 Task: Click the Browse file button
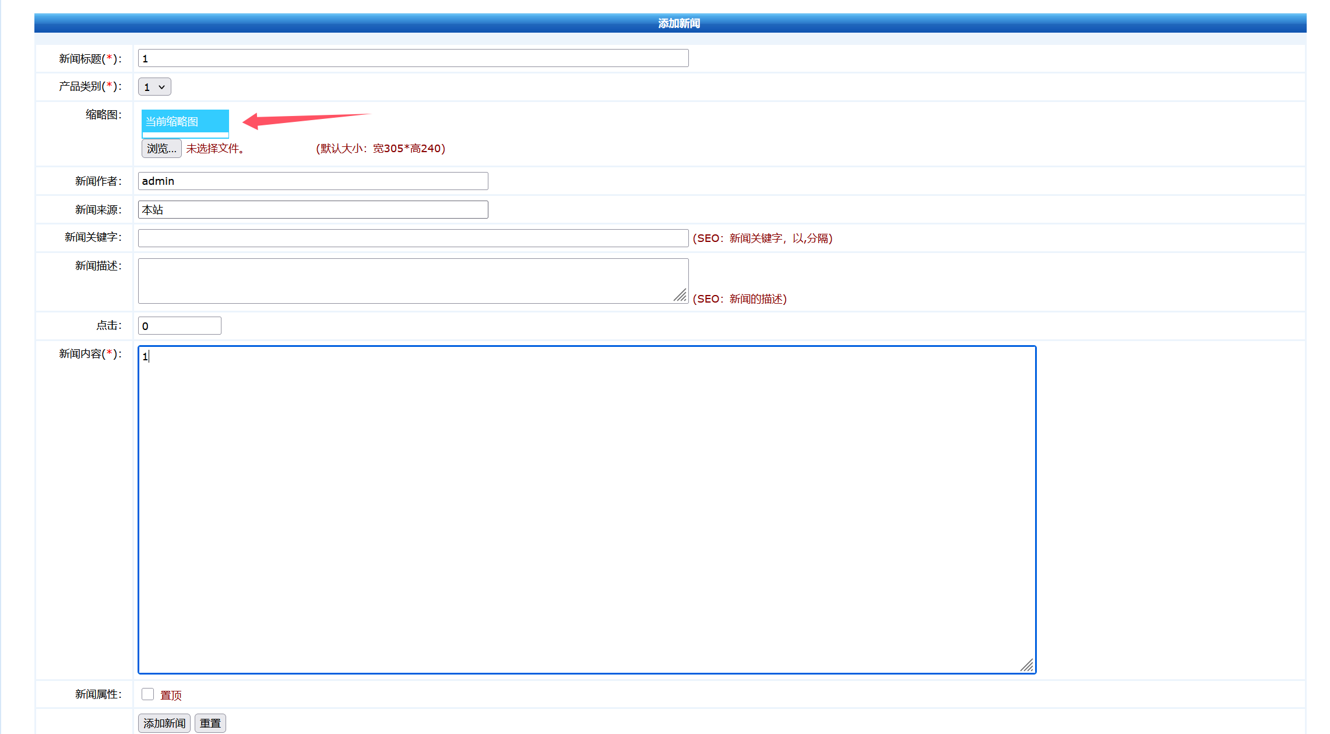161,148
